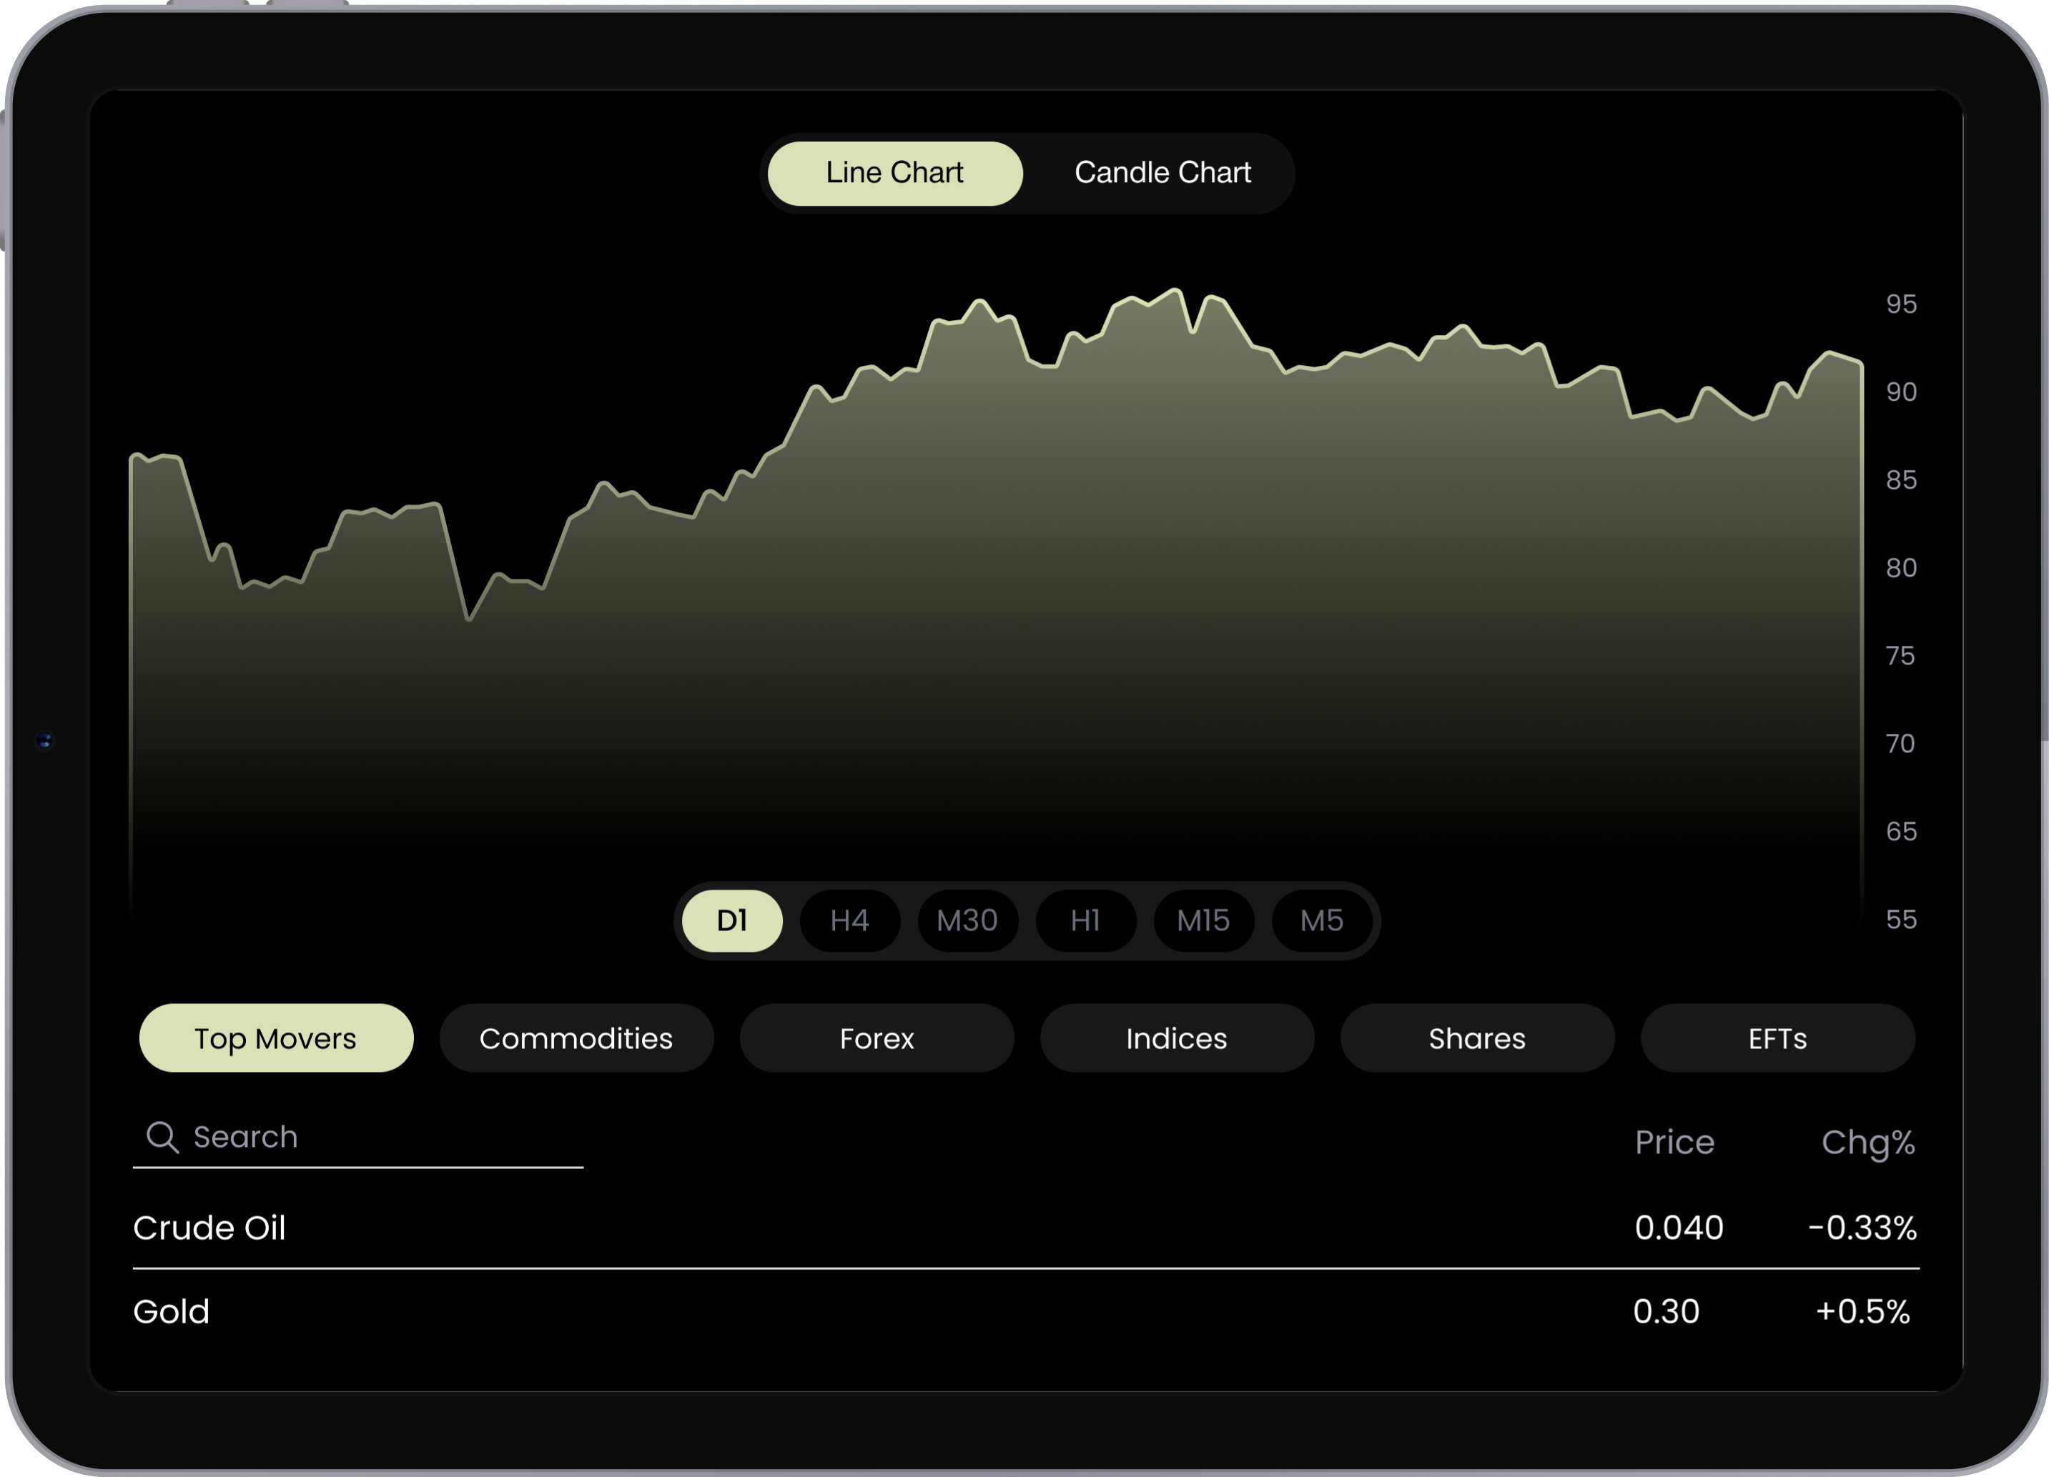Go to Shares category
This screenshot has width=2049, height=1477.
click(x=1477, y=1038)
